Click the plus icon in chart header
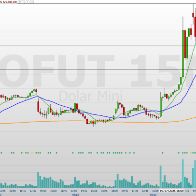196x196 pixels. pyautogui.click(x=32, y=2)
